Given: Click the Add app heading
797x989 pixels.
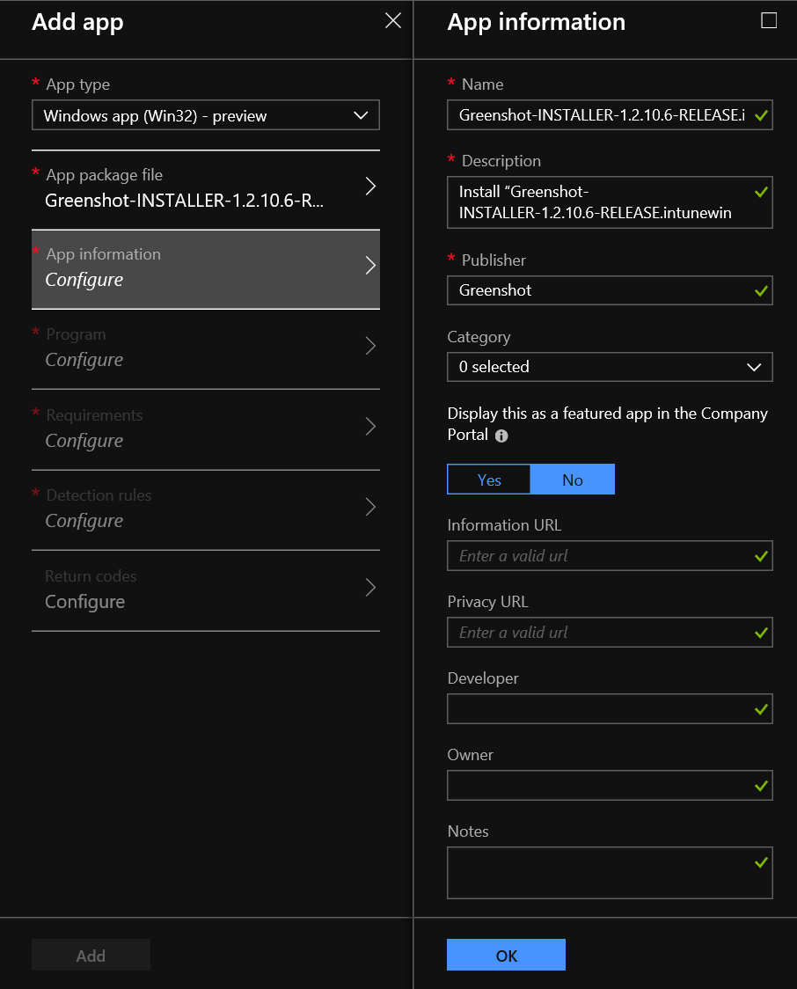Looking at the screenshot, I should pos(77,23).
